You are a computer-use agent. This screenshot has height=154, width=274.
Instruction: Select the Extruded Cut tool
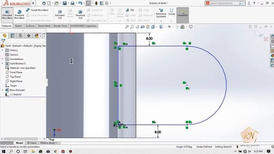pos(60,15)
